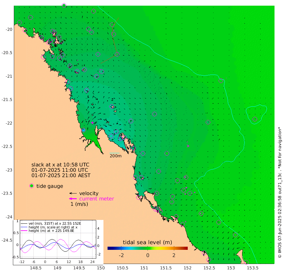The image size is (283, 275).
Task: Click the tide gauge where the red lines meet
Action: pos(117,54)
